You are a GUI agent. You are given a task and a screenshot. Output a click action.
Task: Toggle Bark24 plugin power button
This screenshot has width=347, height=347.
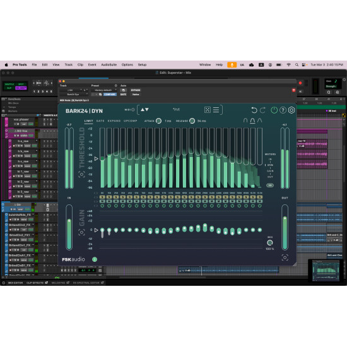(274, 110)
